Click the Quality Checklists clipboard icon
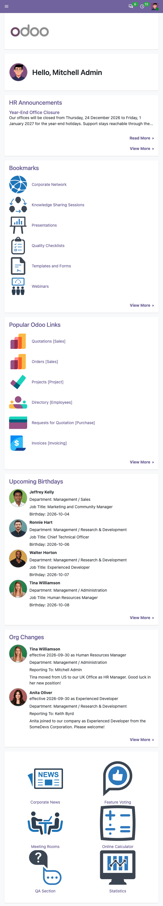 point(18,246)
